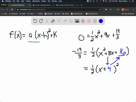
Task: Close the Numerade Whiteboard tab
Action: click(30, 5)
